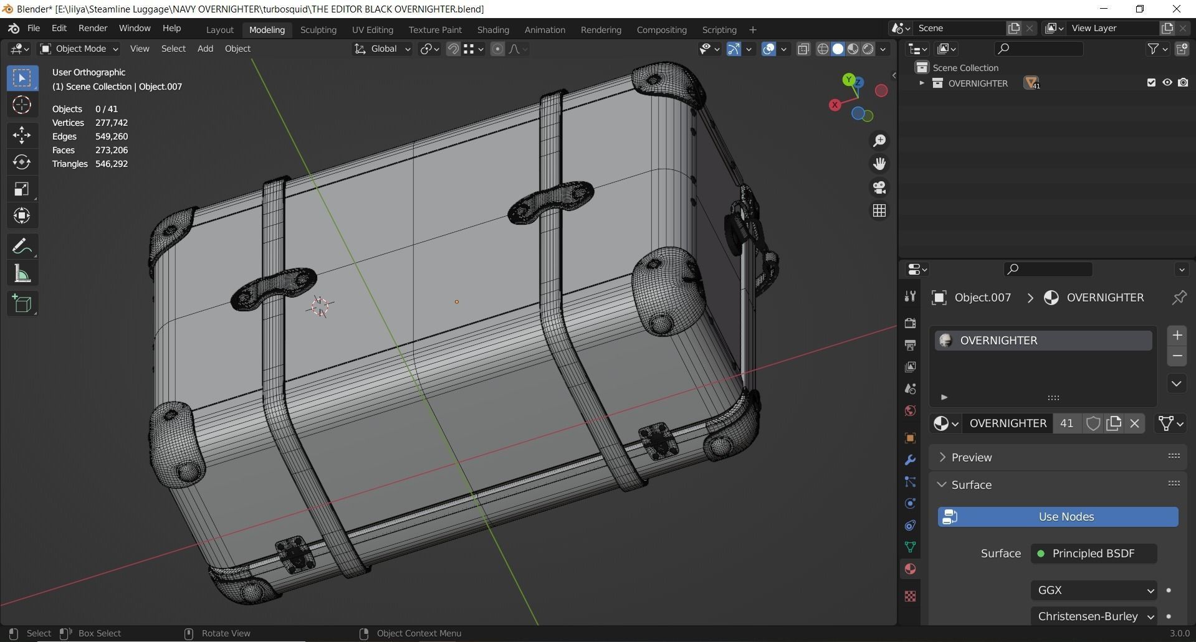Switch to UV Editing workspace tab
Screen dimensions: 1196x642
[x=372, y=30]
